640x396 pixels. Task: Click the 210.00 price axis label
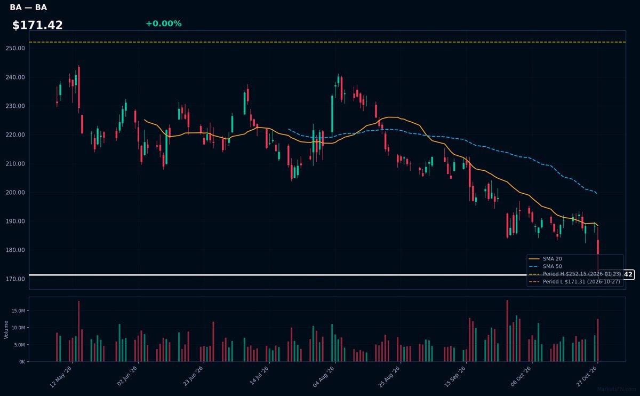coord(14,163)
